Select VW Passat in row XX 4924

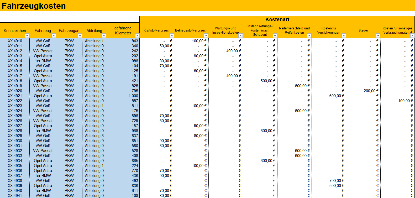43,111
